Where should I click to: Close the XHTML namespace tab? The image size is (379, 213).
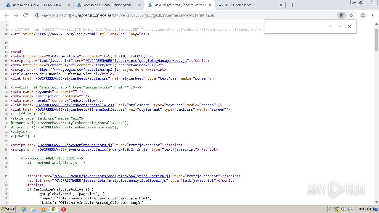[281, 5]
